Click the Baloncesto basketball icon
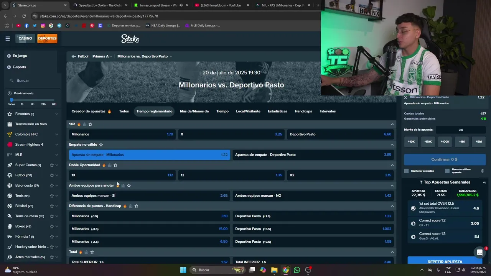 [10, 186]
